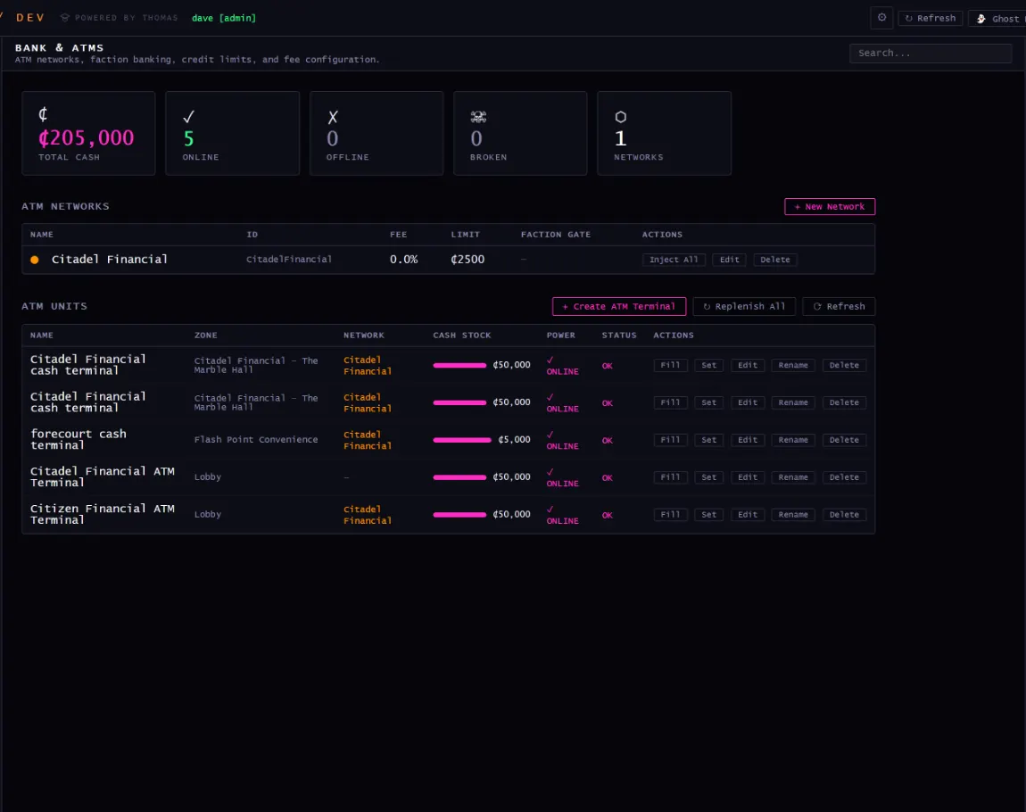Click Replenish All button
1026x812 pixels.
pyautogui.click(x=744, y=306)
